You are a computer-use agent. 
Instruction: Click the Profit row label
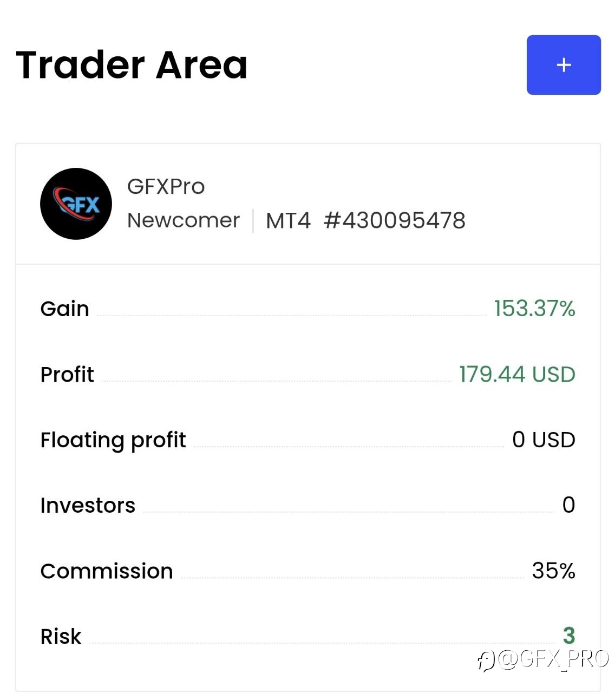pyautogui.click(x=67, y=375)
